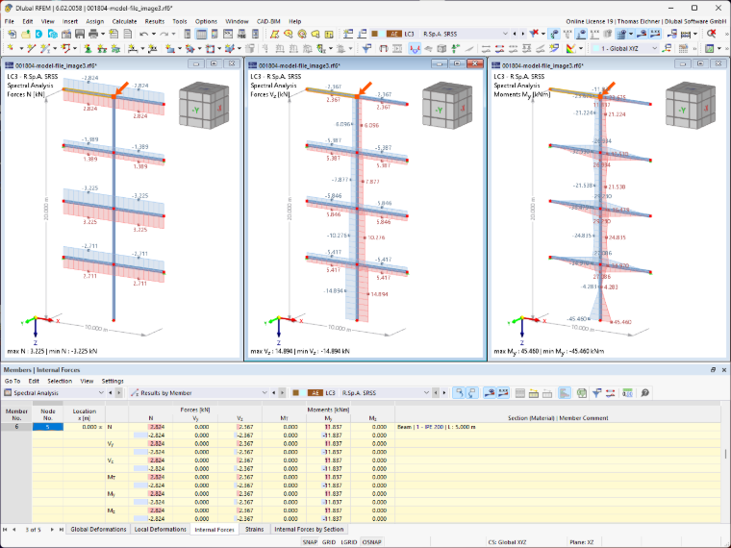Switch to the Local Deformations tab
Screen dimensions: 731x548
(160, 529)
